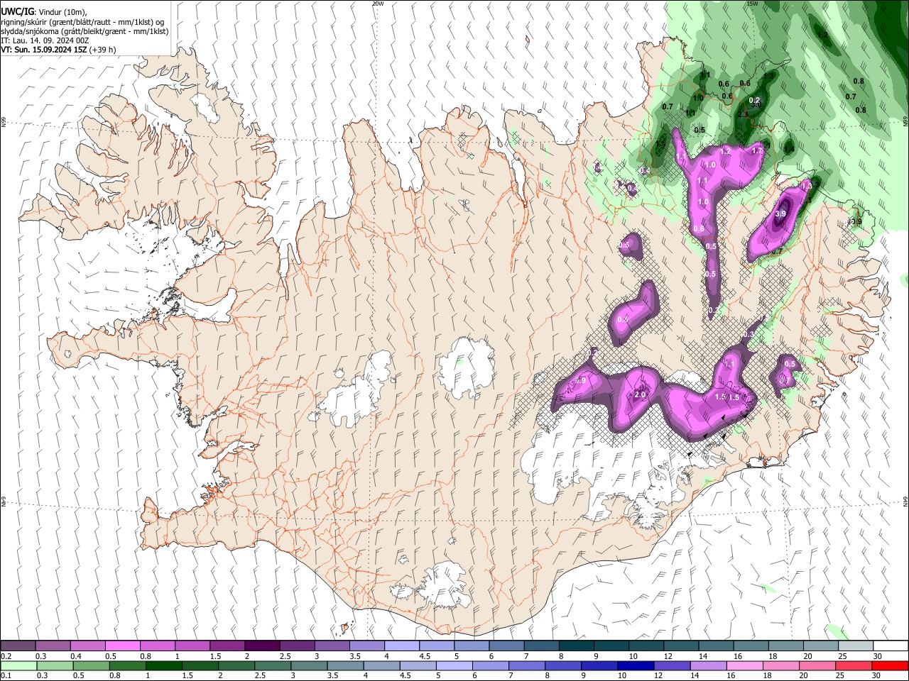Click the deep blue 10–12 swatch on rain scale
The height and width of the screenshot is (681, 909).
click(x=636, y=665)
